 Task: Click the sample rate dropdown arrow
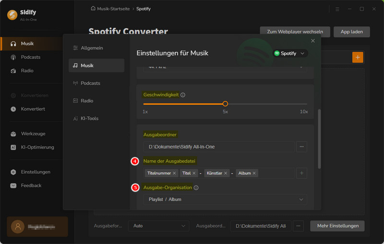(301, 67)
